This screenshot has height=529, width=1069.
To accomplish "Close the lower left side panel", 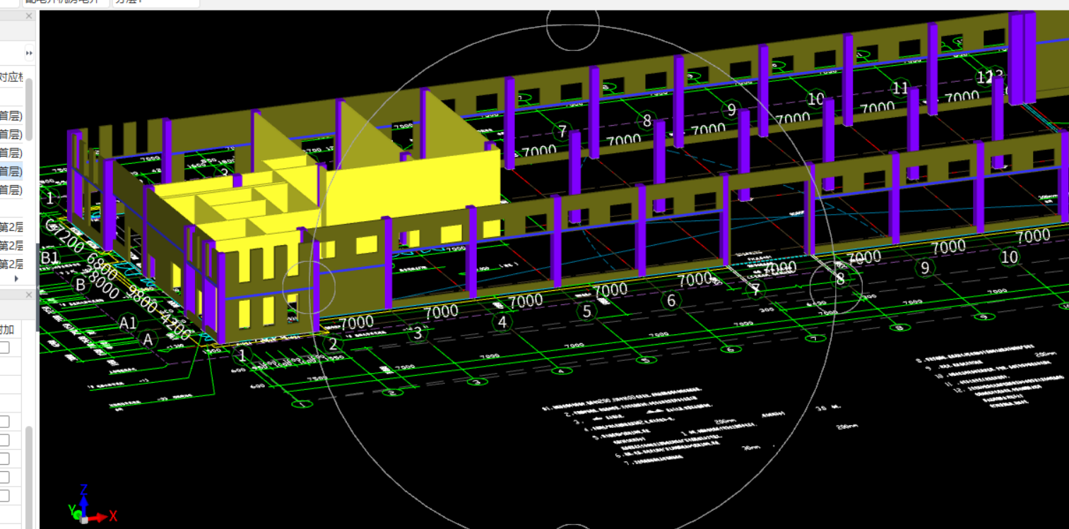I will pyautogui.click(x=29, y=295).
